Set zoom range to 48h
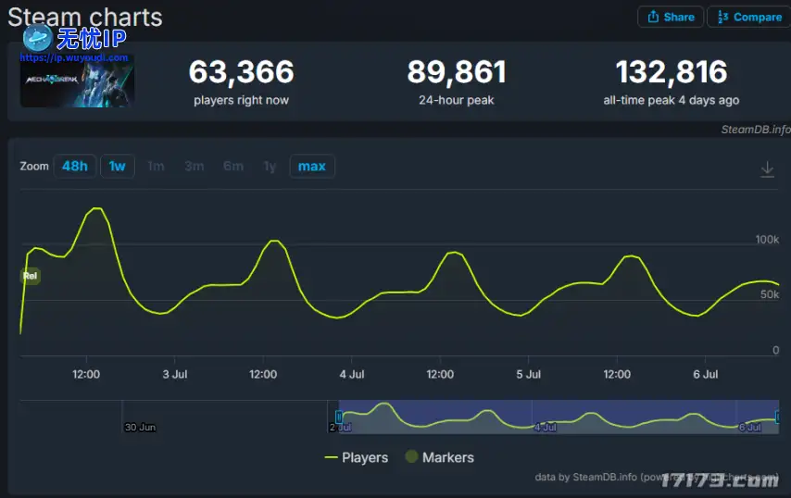 tap(74, 166)
